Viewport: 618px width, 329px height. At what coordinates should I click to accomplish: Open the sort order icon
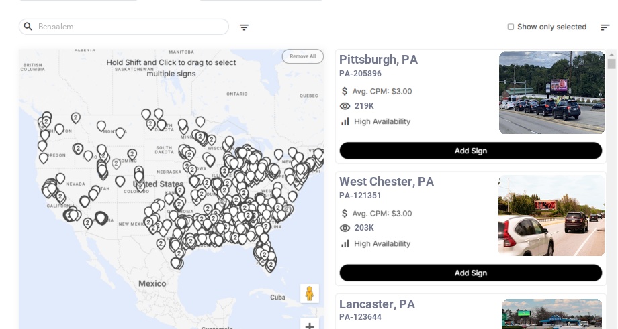[x=605, y=27]
